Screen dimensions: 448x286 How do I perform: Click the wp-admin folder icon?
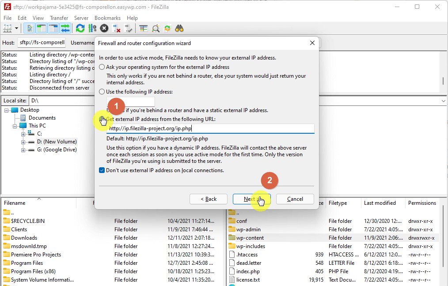(x=232, y=229)
